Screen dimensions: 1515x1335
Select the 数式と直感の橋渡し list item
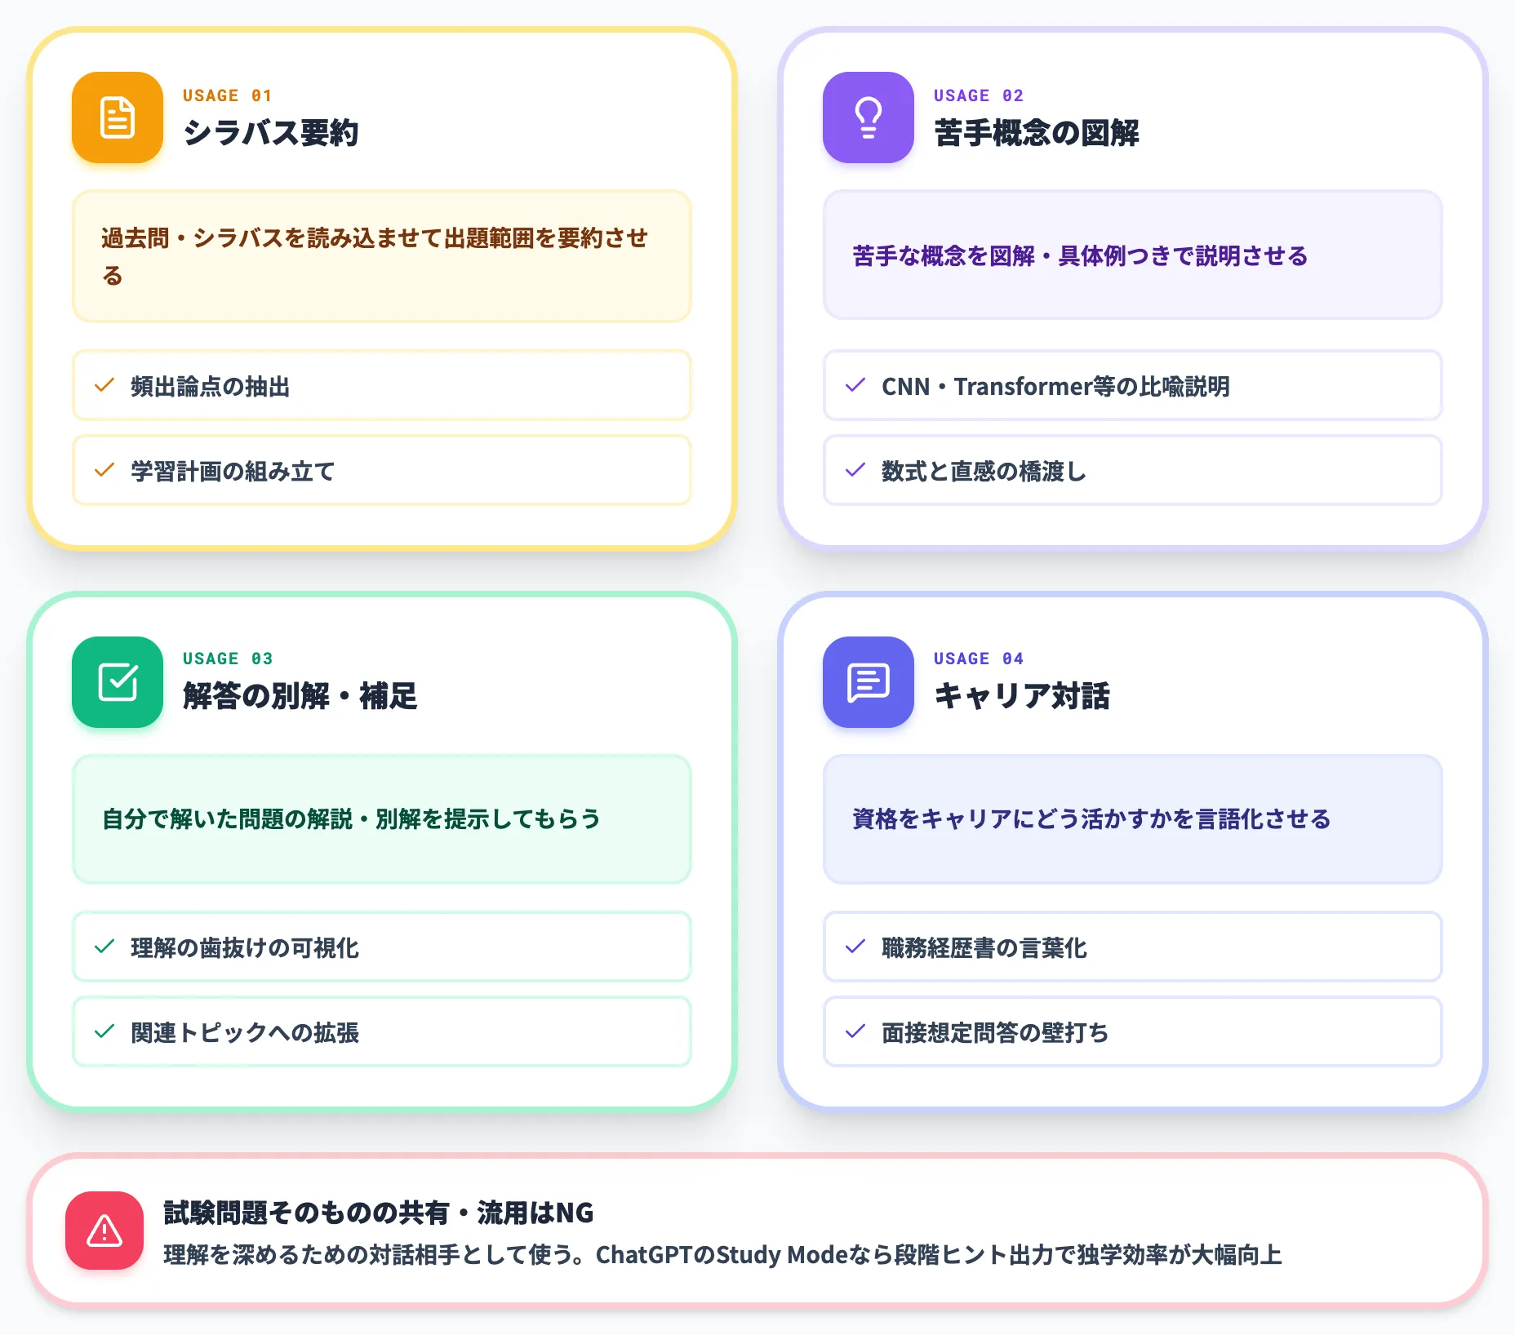[x=1133, y=470]
